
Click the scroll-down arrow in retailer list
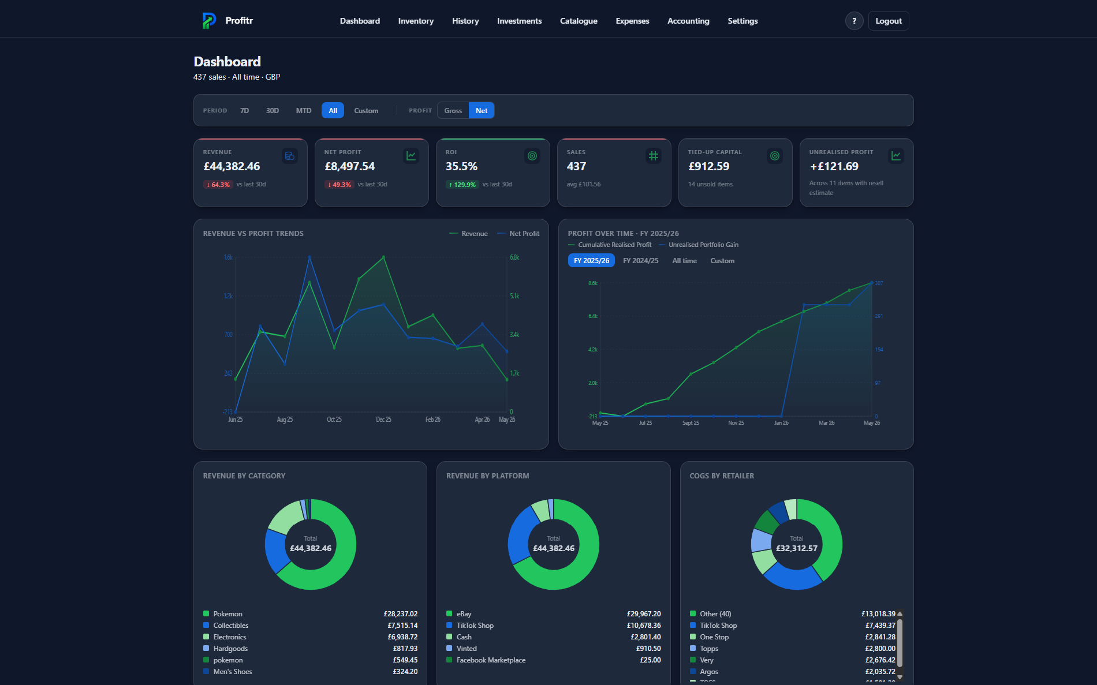[x=900, y=677]
